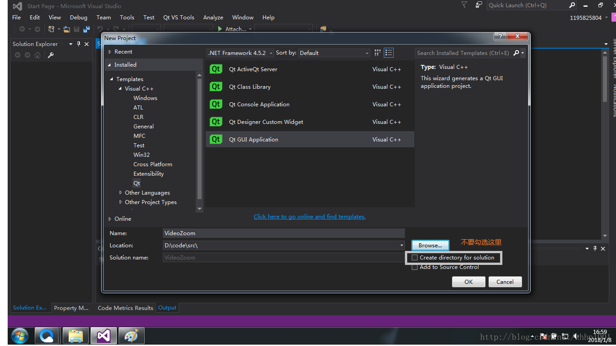Switch to the Output tab
The height and width of the screenshot is (346, 616).
167,308
